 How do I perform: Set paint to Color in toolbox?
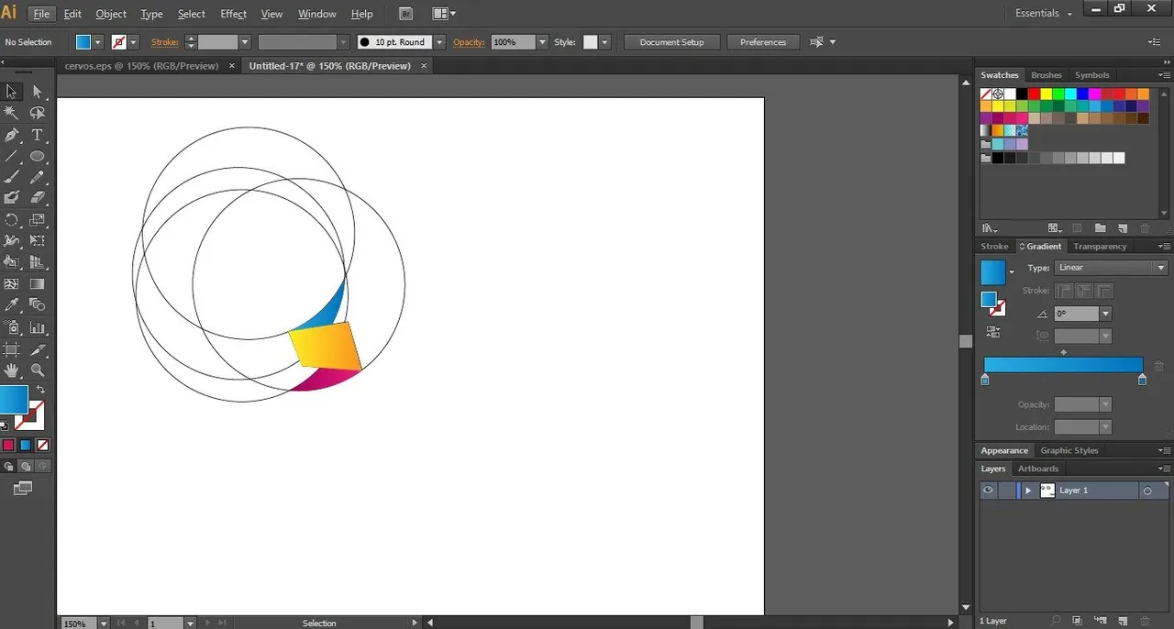coord(8,445)
